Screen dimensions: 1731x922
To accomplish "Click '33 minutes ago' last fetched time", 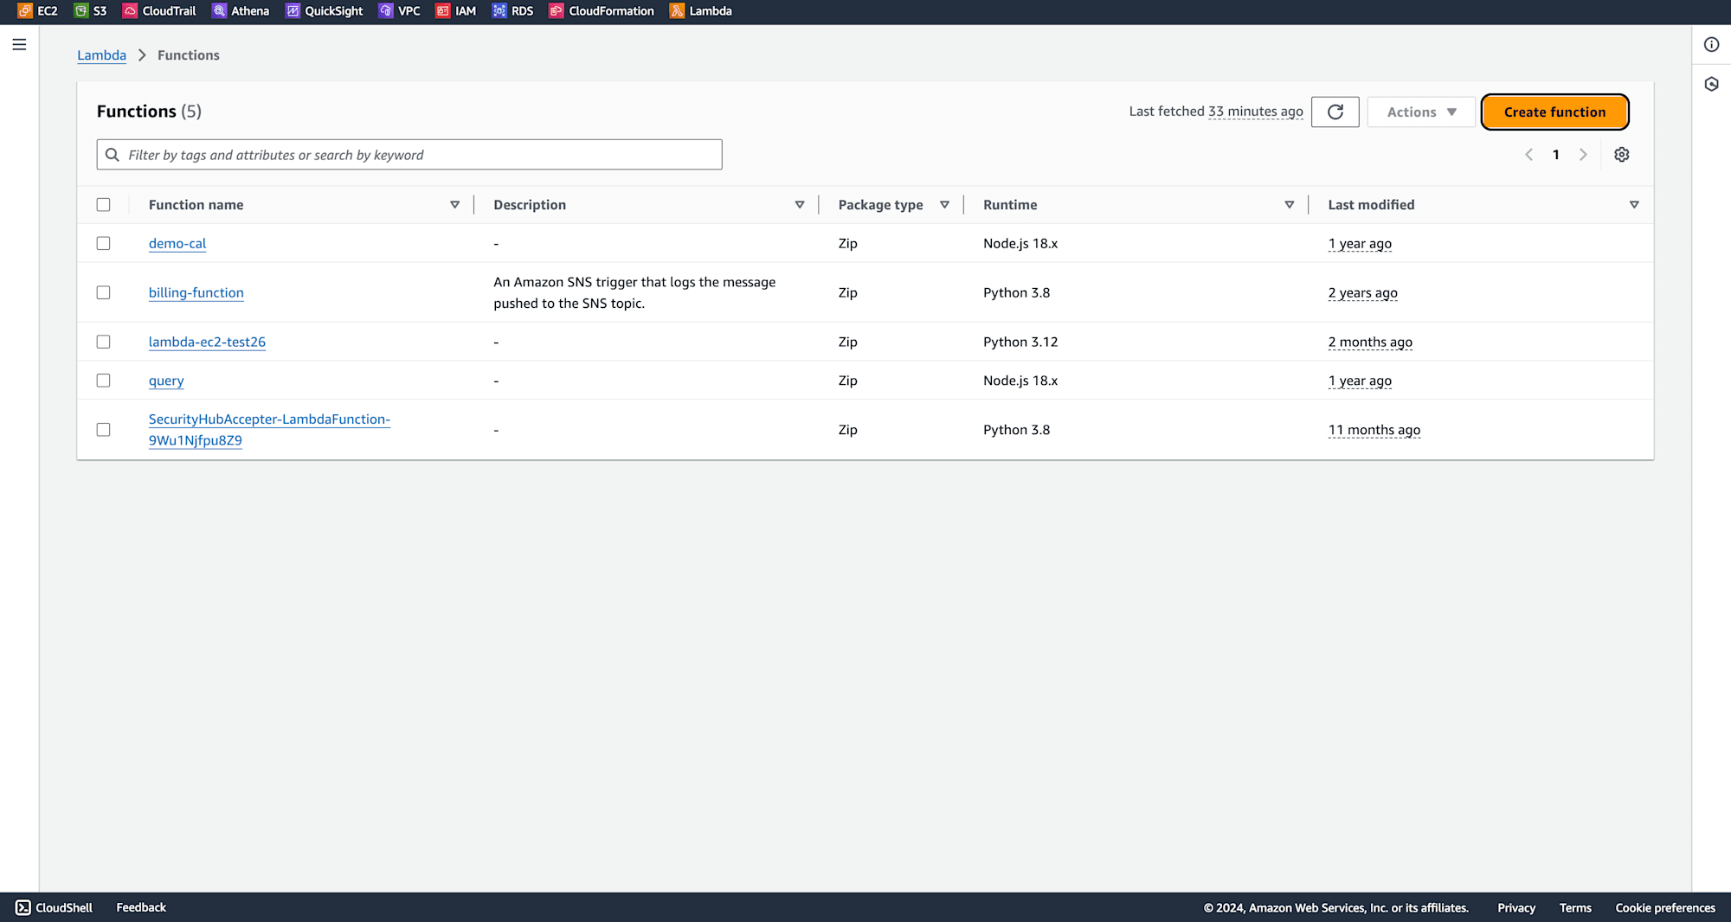I will tap(1255, 112).
